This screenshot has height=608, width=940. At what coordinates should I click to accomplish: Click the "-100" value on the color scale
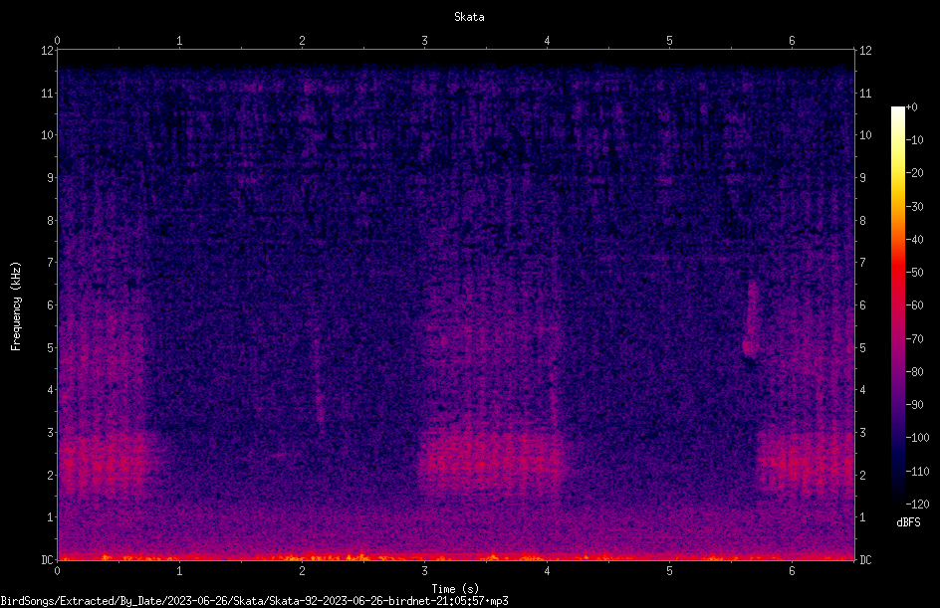pyautogui.click(x=917, y=438)
